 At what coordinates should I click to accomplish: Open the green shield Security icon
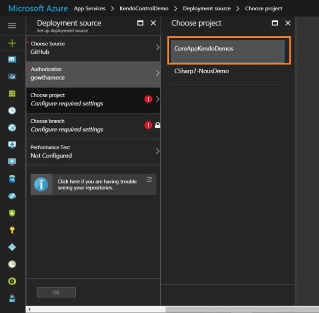point(12,213)
